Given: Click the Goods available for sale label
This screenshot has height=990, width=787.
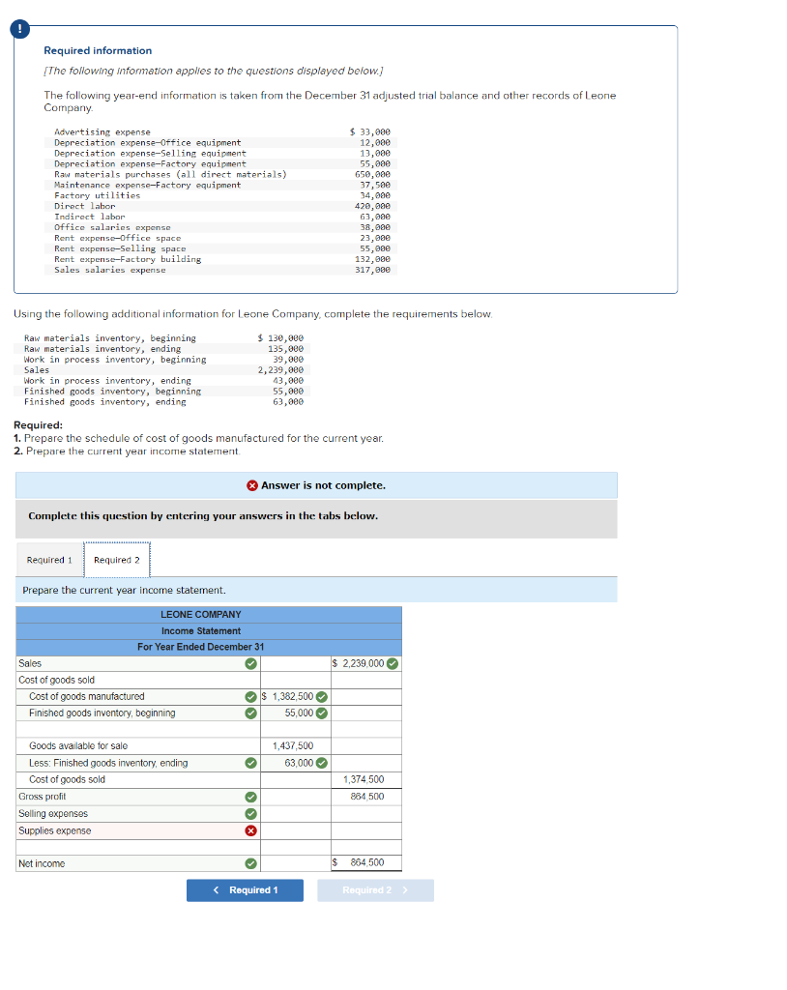Looking at the screenshot, I should pos(78,746).
